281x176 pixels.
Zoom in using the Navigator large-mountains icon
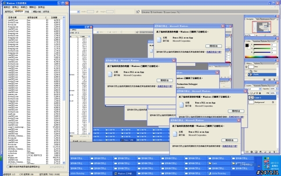point(275,35)
